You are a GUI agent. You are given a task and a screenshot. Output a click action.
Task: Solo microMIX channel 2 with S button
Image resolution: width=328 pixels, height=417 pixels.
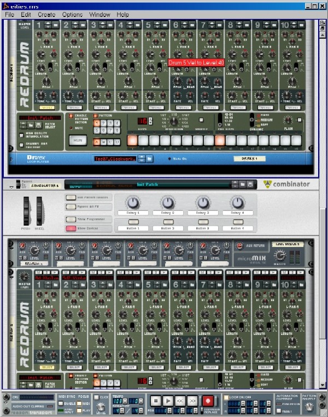(x=61, y=258)
